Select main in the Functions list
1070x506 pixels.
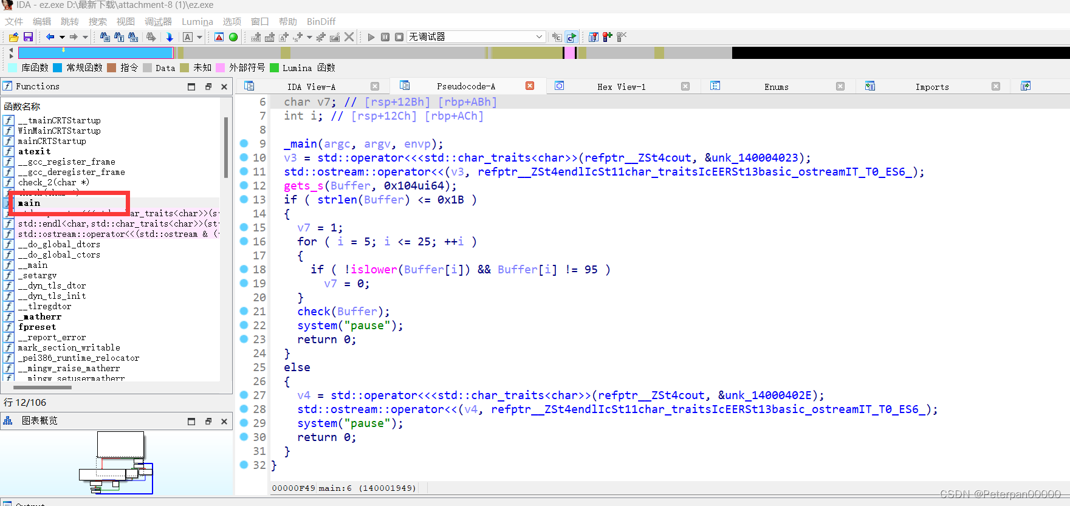(x=29, y=203)
